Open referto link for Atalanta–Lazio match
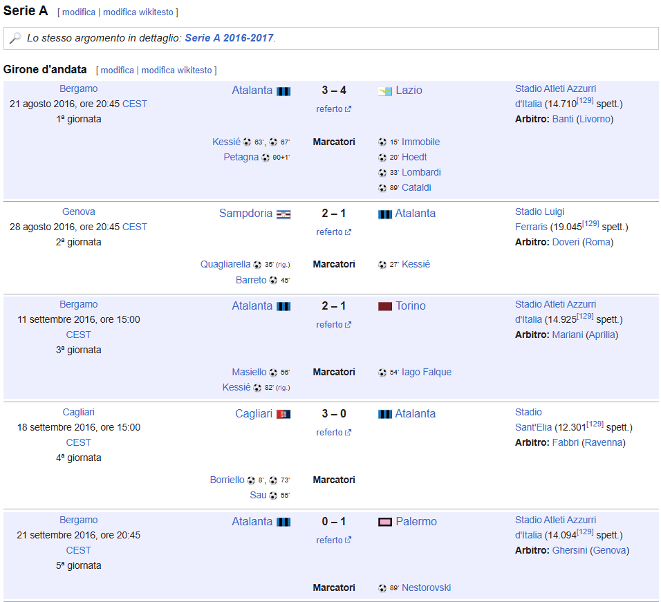Viewport: 661px width, 602px height. click(333, 109)
